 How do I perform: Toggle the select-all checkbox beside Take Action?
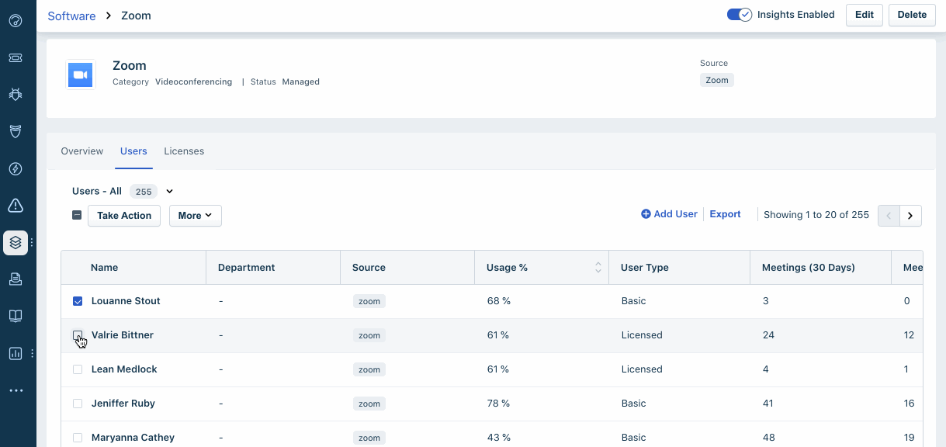click(77, 215)
